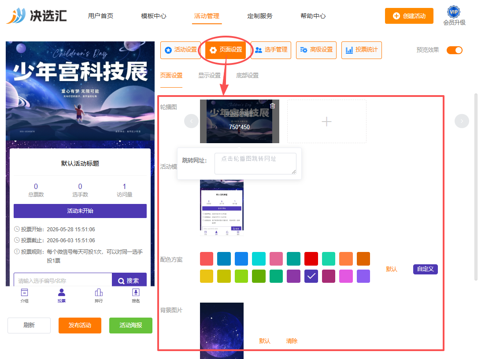Screen dimensions: 485x359
Task: Switch to the 显示设置 sub-tab
Action: tap(209, 75)
